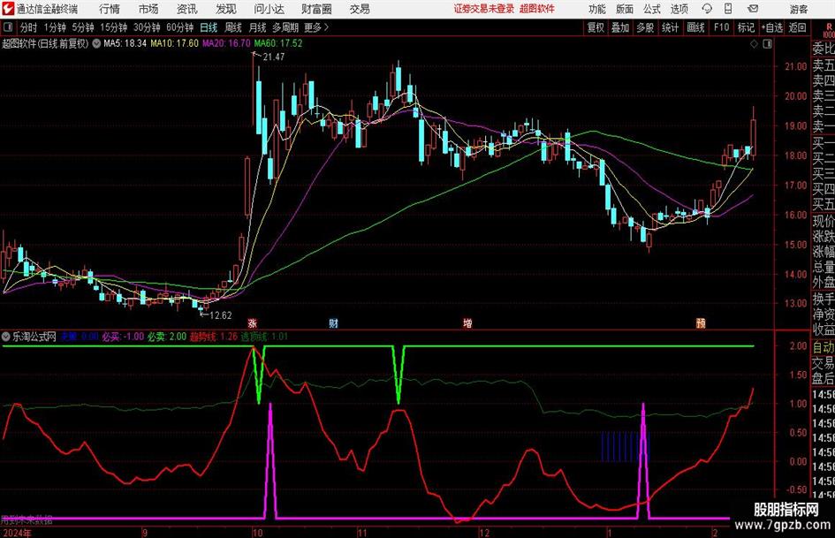The width and height of the screenshot is (835, 538).
Task: Click the diamond icon above price axis
Action: click(x=754, y=44)
